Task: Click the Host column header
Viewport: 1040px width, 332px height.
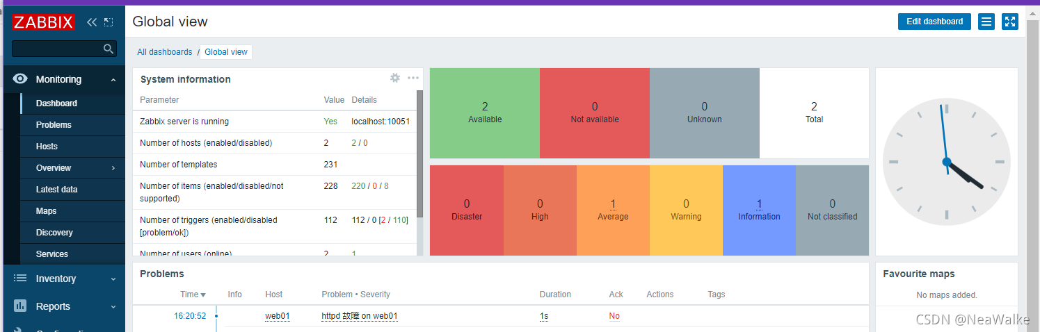Action: [274, 294]
